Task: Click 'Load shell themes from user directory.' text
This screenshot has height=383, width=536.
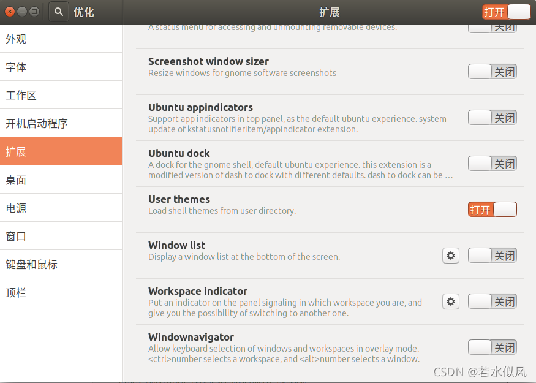Action: point(222,211)
